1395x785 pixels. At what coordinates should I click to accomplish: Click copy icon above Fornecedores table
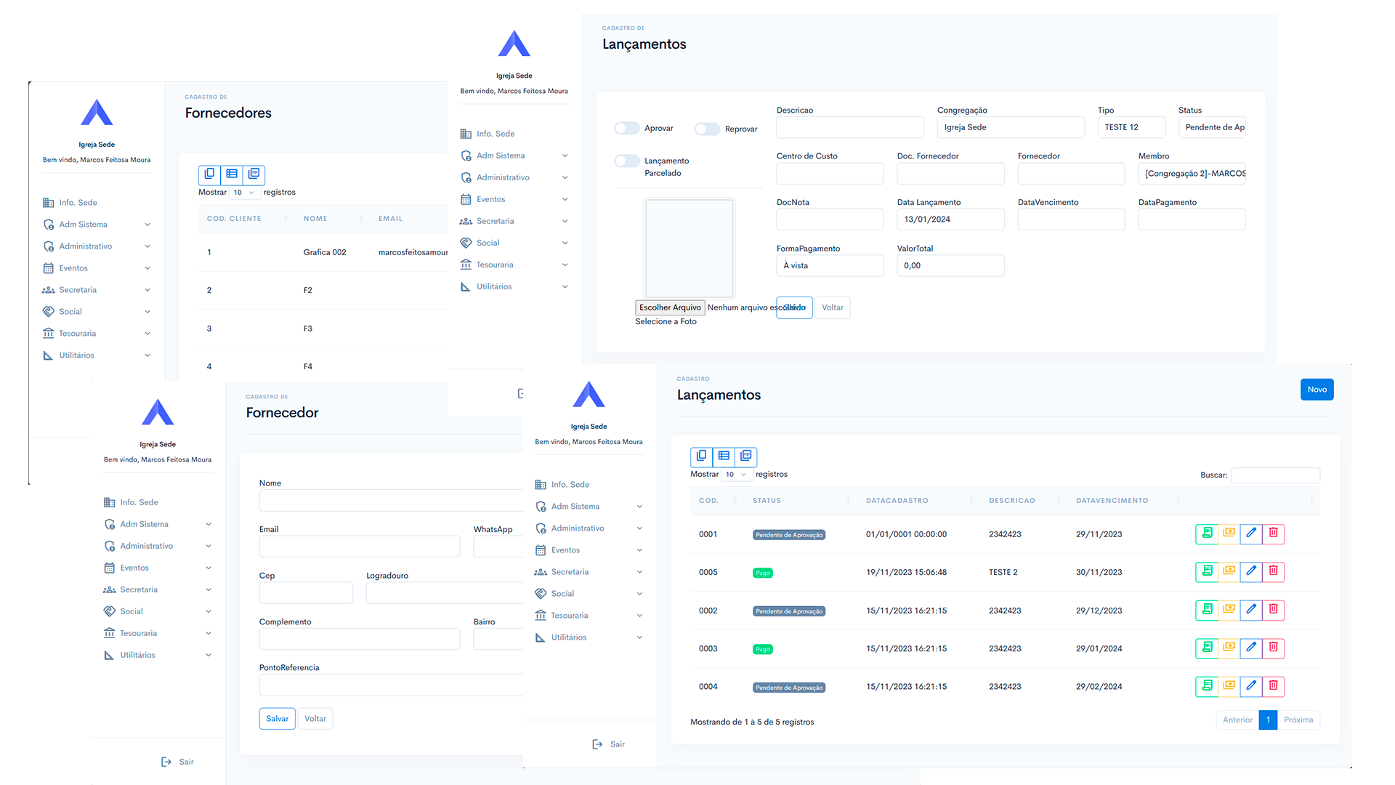point(209,174)
